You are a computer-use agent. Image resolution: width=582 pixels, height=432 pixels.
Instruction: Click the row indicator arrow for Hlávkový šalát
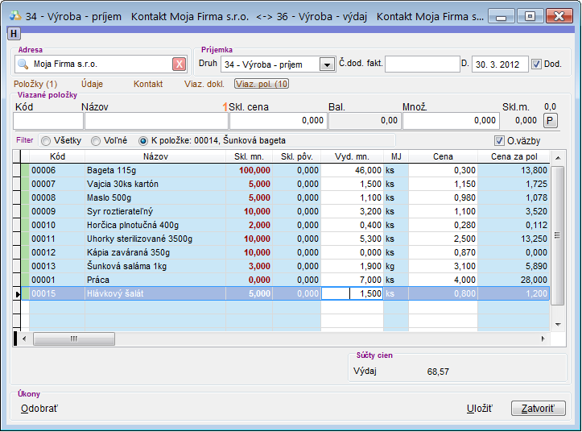(18, 294)
